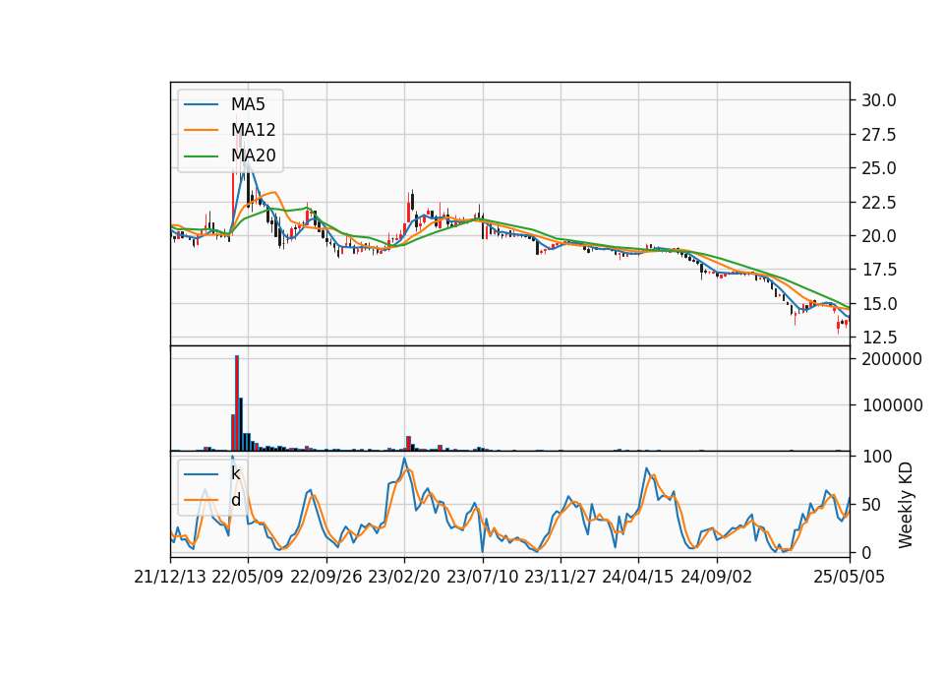Click the tallest volume bar near 22/05/09

[x=237, y=403]
